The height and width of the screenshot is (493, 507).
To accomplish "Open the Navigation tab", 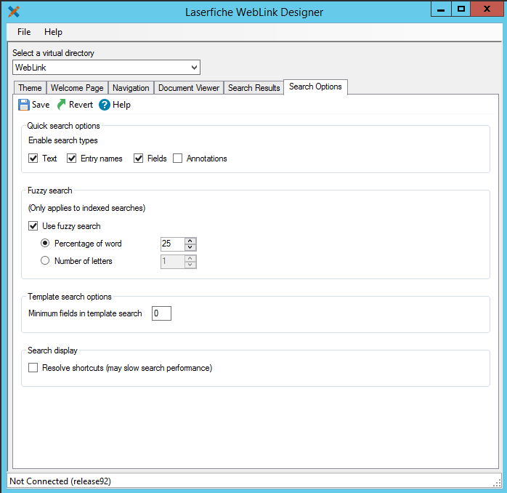I will tap(131, 88).
